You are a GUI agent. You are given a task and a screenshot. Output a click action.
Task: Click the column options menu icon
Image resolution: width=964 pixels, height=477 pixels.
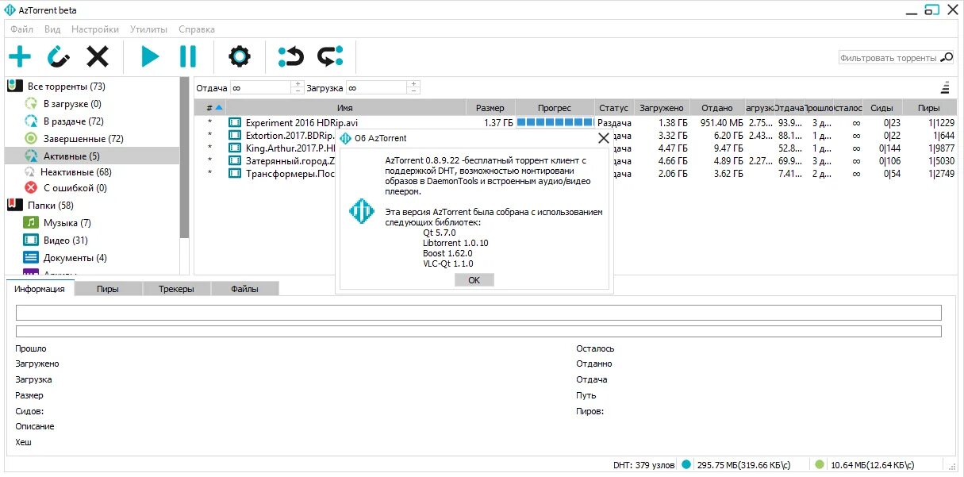pos(945,87)
